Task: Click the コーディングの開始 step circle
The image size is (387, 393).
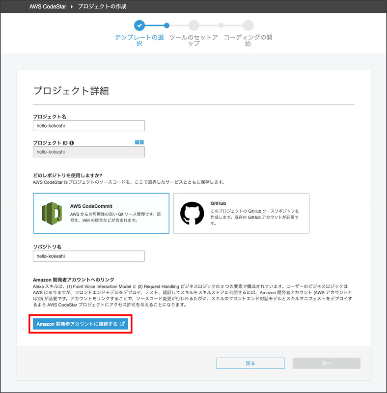Action: [248, 26]
